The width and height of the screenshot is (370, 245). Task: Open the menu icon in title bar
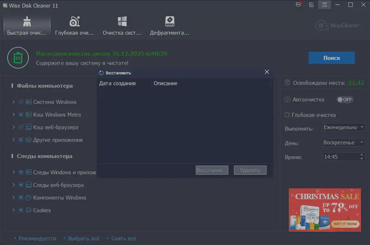tap(325, 5)
